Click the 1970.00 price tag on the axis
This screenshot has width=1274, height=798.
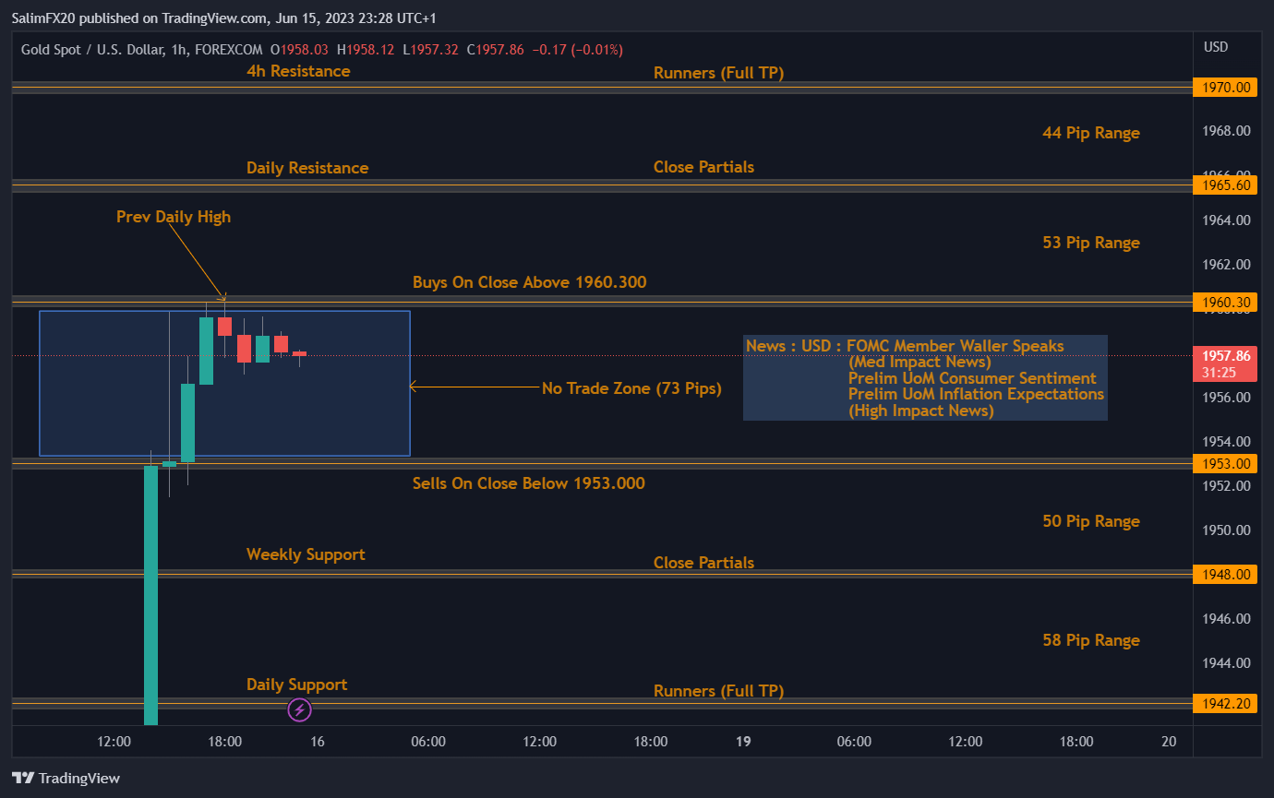pos(1225,87)
